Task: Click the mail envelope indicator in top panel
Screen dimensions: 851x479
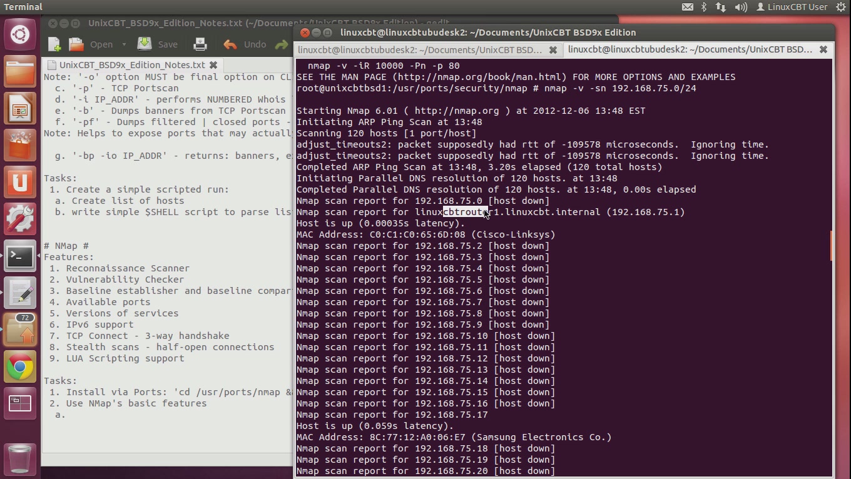Action: click(687, 7)
